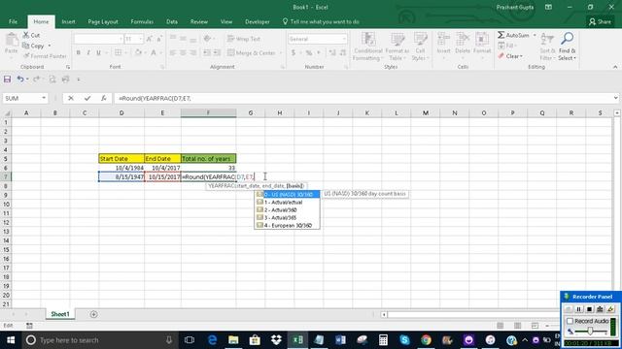Adjust Recorder Panel volume slider

[x=590, y=331]
